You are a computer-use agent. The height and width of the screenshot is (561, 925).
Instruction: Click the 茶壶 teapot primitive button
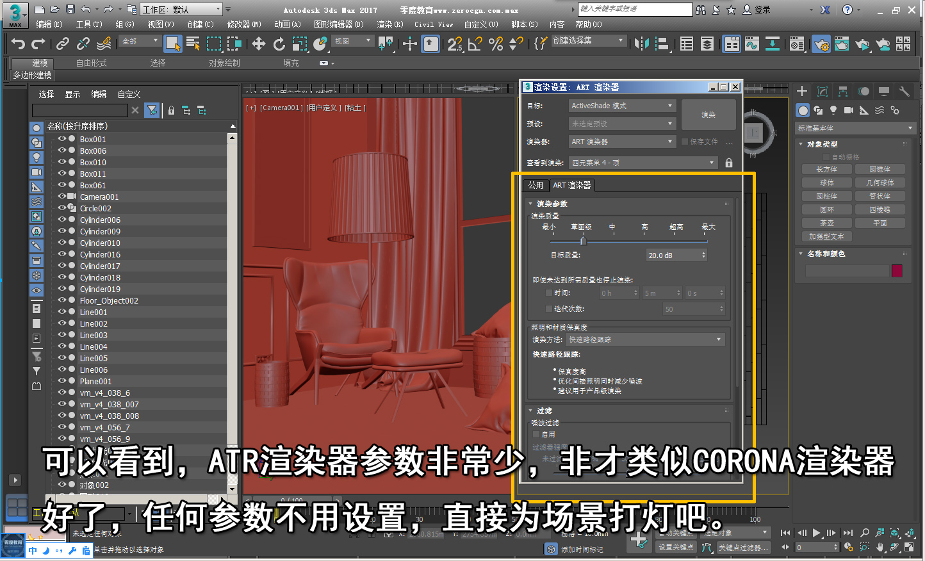tap(827, 223)
